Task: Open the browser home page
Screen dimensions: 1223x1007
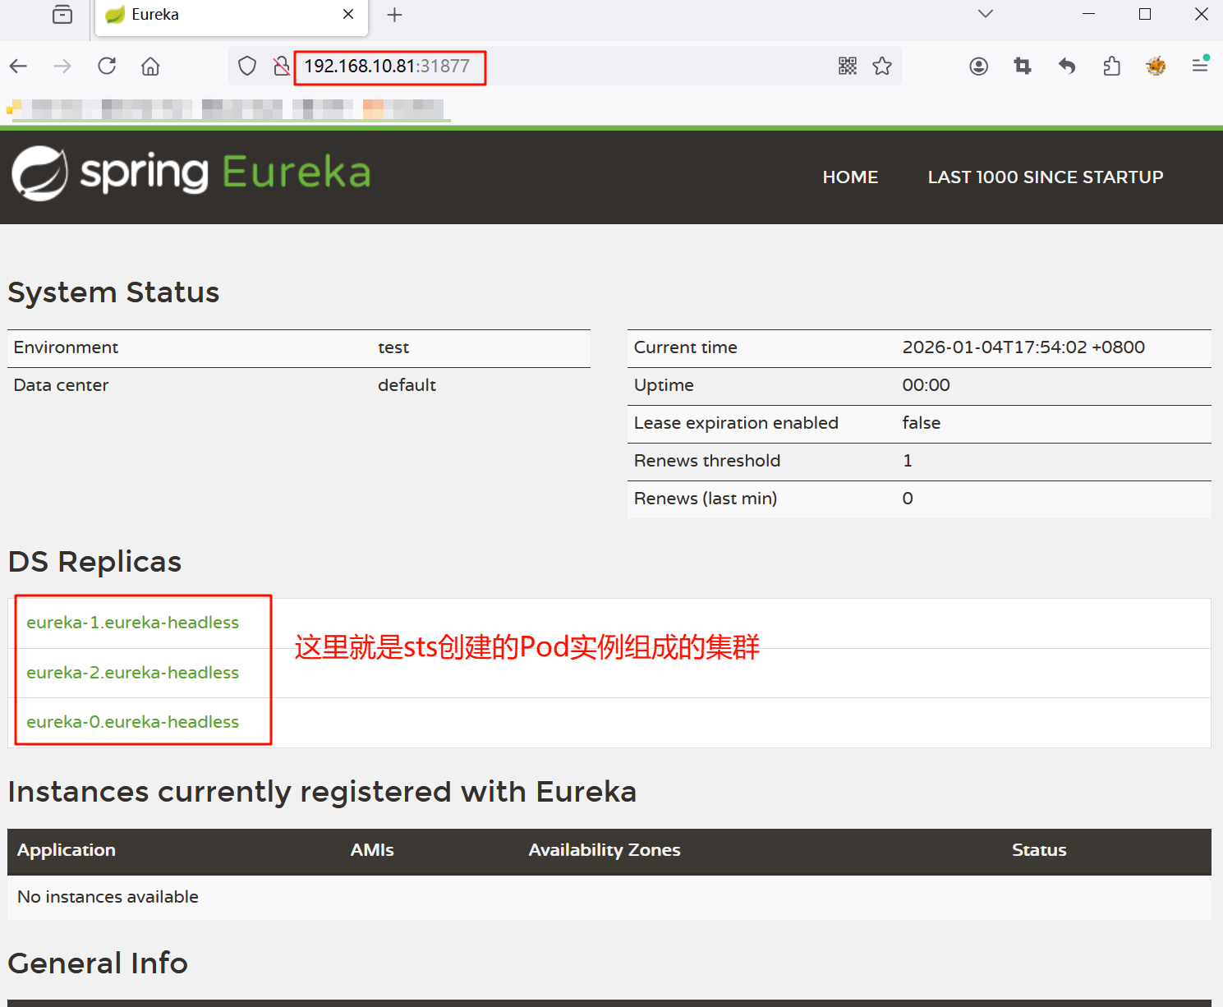Action: coord(150,67)
